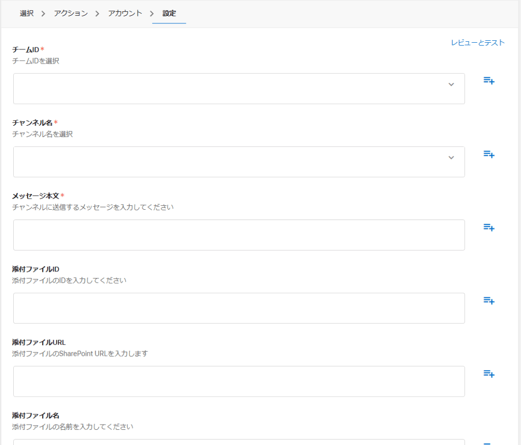Click the chevron after アカウント breadcrumb

click(x=152, y=14)
